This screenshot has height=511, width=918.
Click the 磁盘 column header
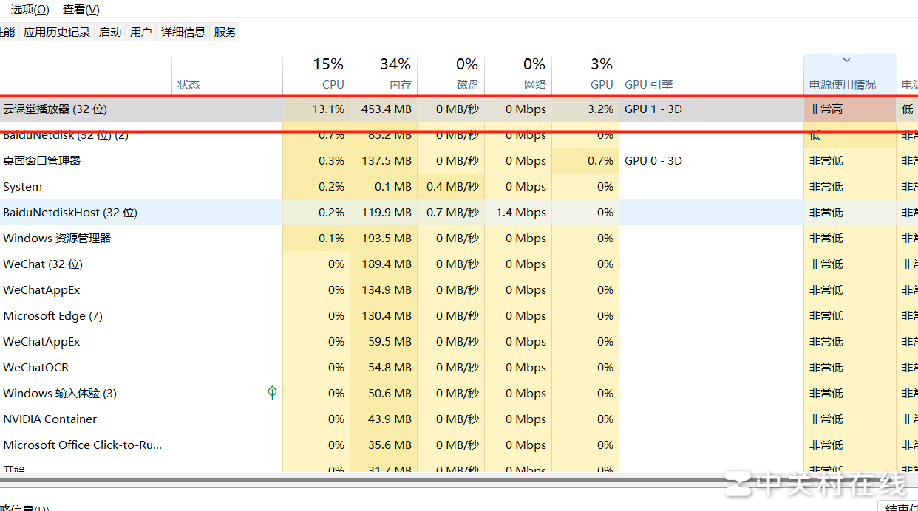click(x=451, y=75)
